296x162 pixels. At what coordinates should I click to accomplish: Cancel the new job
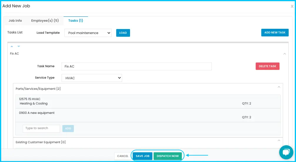pos(123,156)
